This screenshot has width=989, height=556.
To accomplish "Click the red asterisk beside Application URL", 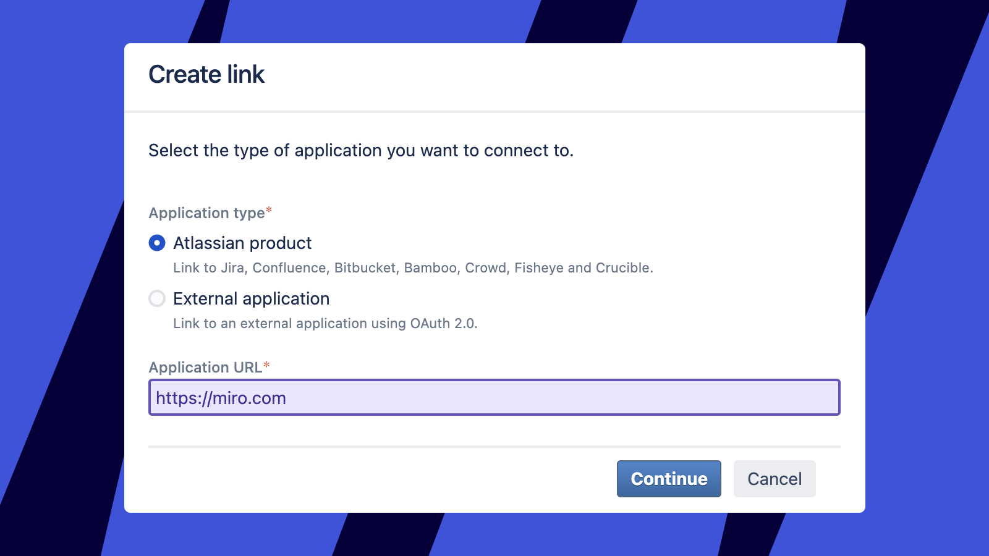I will tap(266, 366).
